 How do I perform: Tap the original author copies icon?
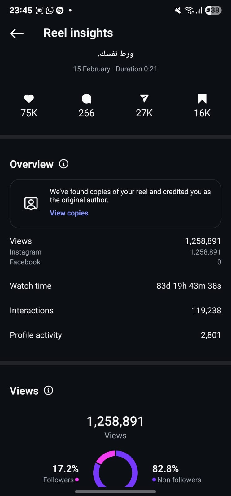click(31, 204)
